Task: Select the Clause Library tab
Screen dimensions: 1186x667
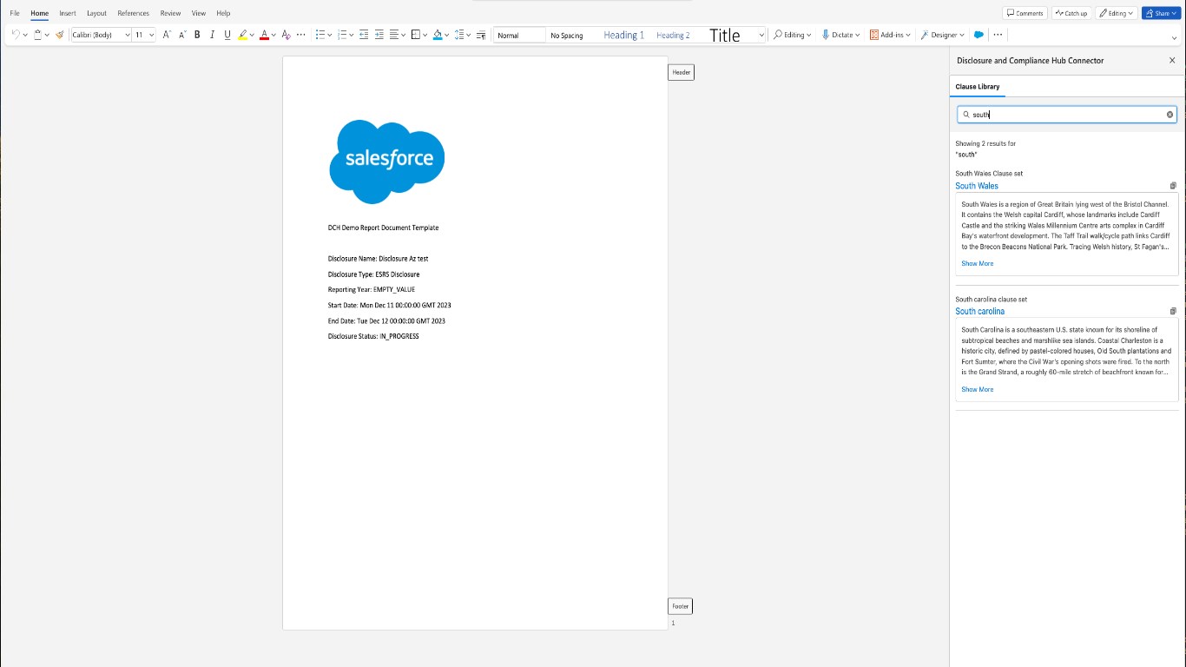Action: click(x=977, y=87)
